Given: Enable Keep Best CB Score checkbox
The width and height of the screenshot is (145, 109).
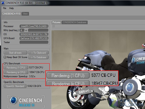Looking at the screenshot, I should (5, 57).
